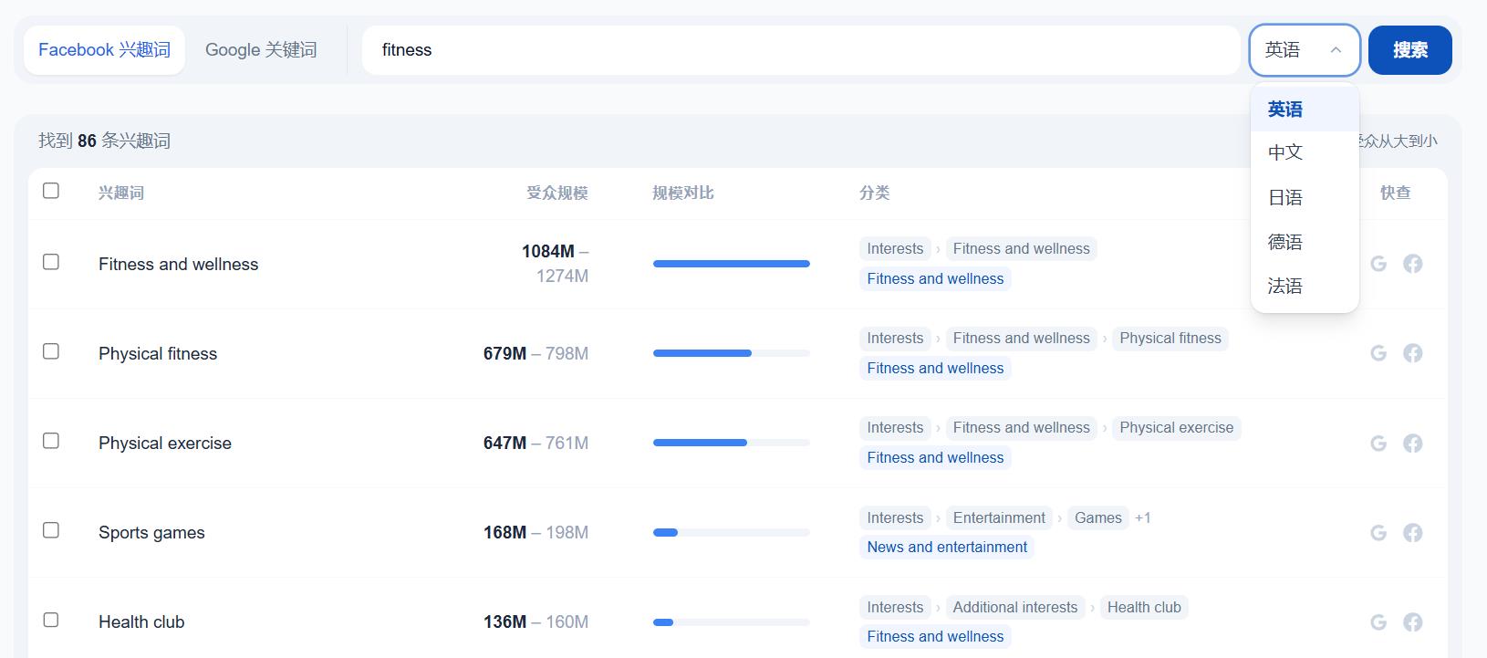This screenshot has height=658, width=1487.
Task: Click the Health club category tag
Action: point(1144,607)
